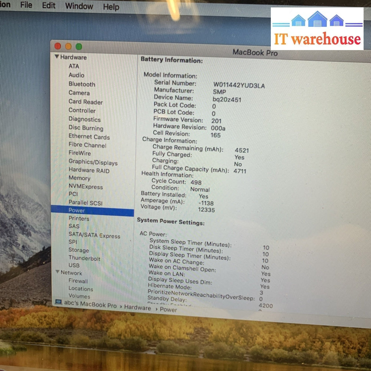Select Graphics/Displays in the sidebar

click(x=93, y=162)
